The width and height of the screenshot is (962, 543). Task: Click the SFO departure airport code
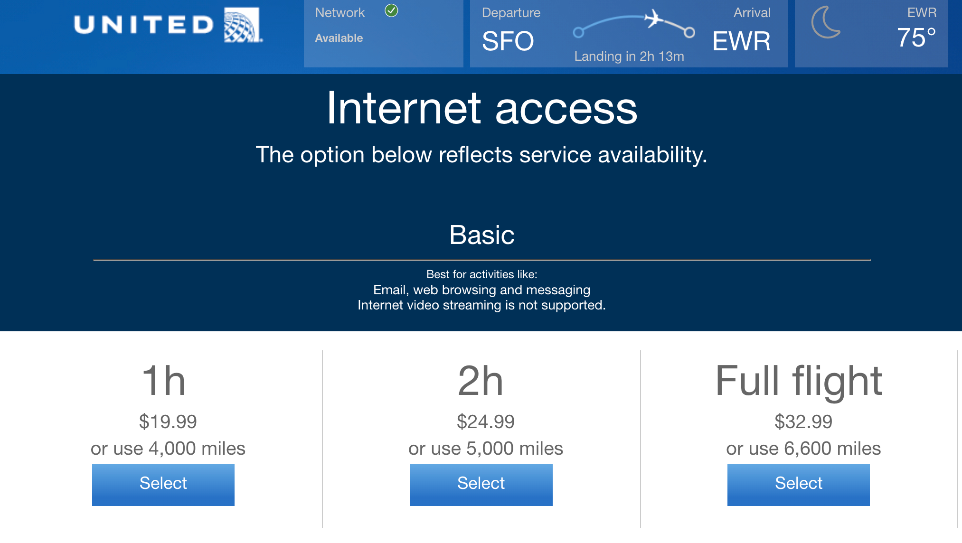point(508,41)
